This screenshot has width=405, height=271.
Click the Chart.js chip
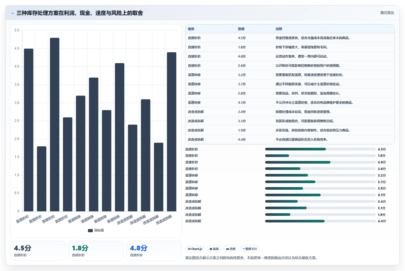[195, 249]
